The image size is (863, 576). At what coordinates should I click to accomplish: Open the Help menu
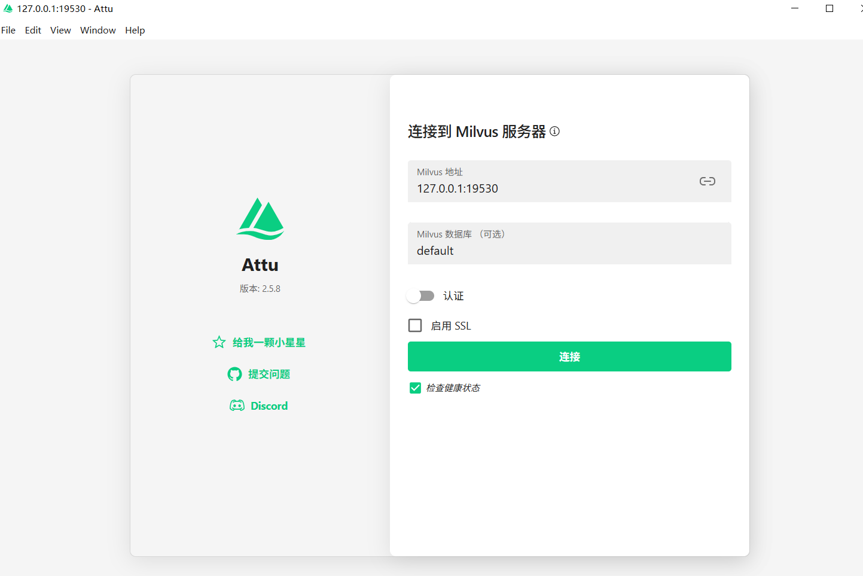(x=135, y=30)
